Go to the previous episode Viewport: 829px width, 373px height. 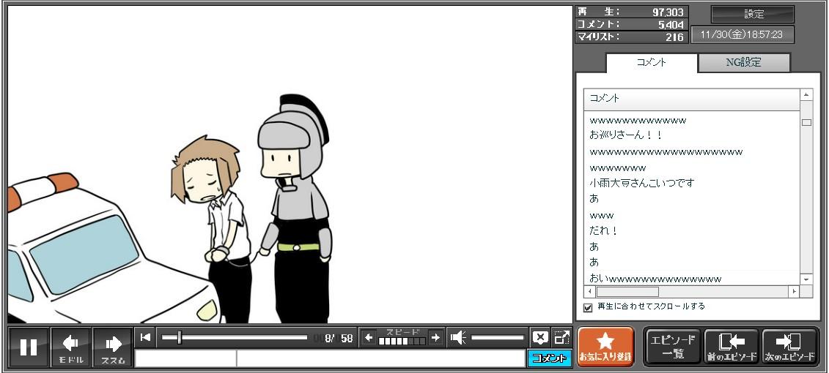tap(731, 347)
